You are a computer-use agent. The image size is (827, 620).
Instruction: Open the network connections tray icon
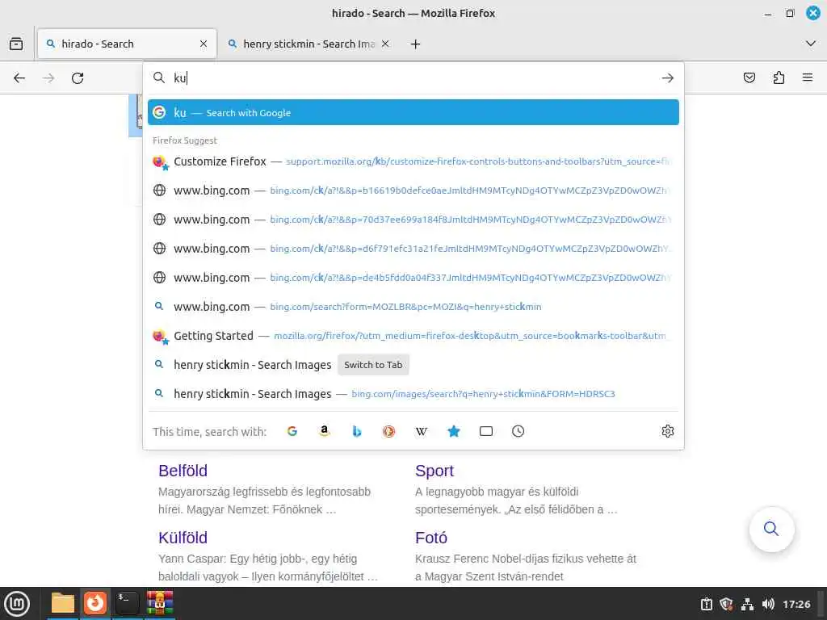click(x=747, y=604)
